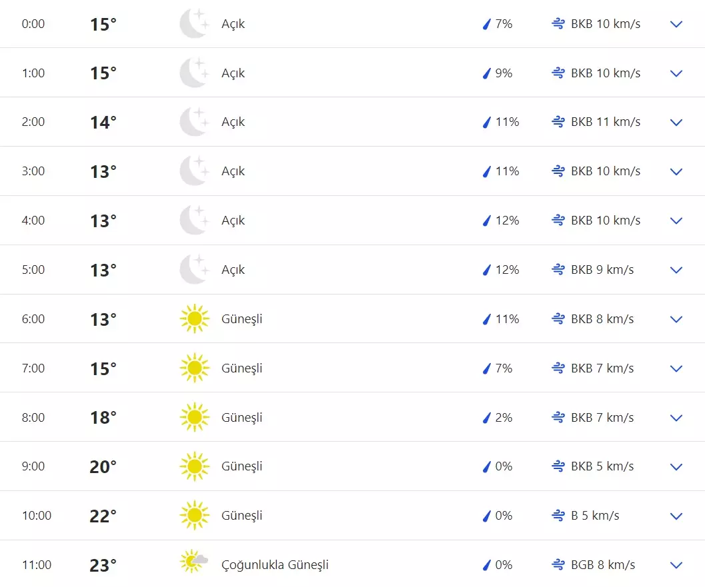This screenshot has width=705, height=587.
Task: Show more details for 10:00
Action: [676, 516]
